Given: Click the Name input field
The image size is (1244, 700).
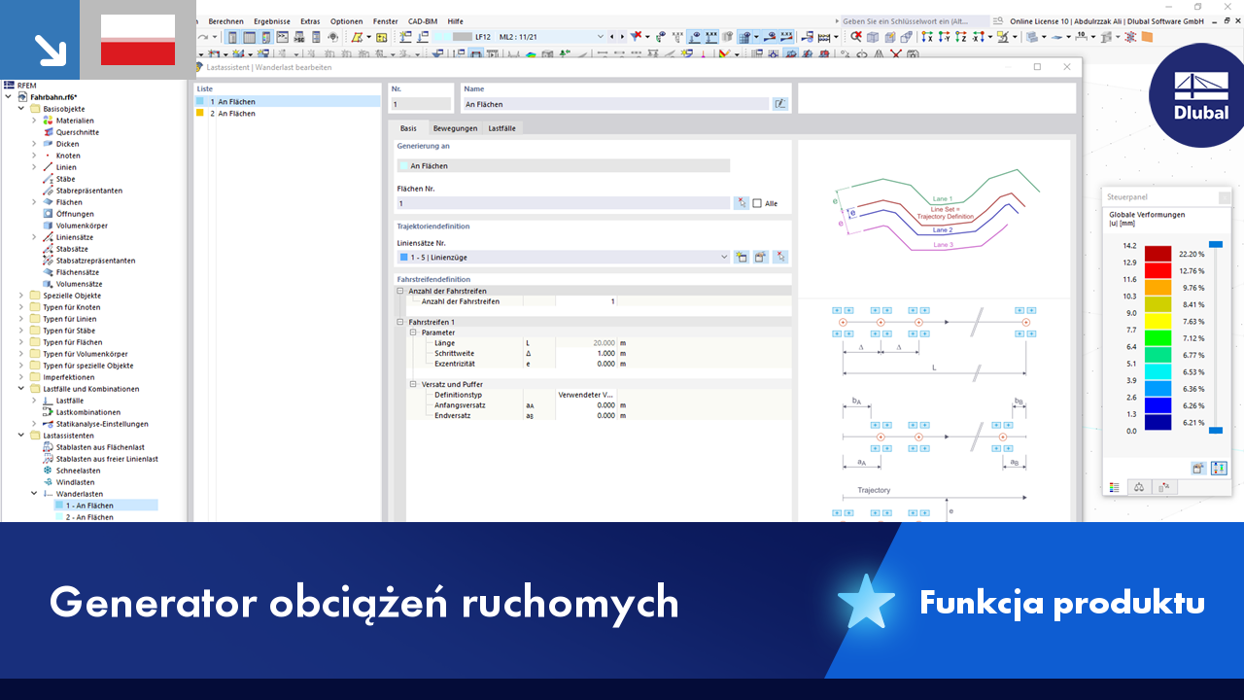Looking at the screenshot, I should [615, 104].
